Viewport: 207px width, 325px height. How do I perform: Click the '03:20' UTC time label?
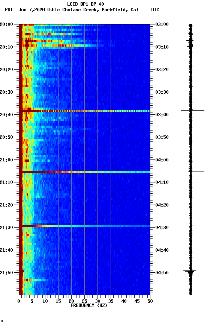coord(162,70)
